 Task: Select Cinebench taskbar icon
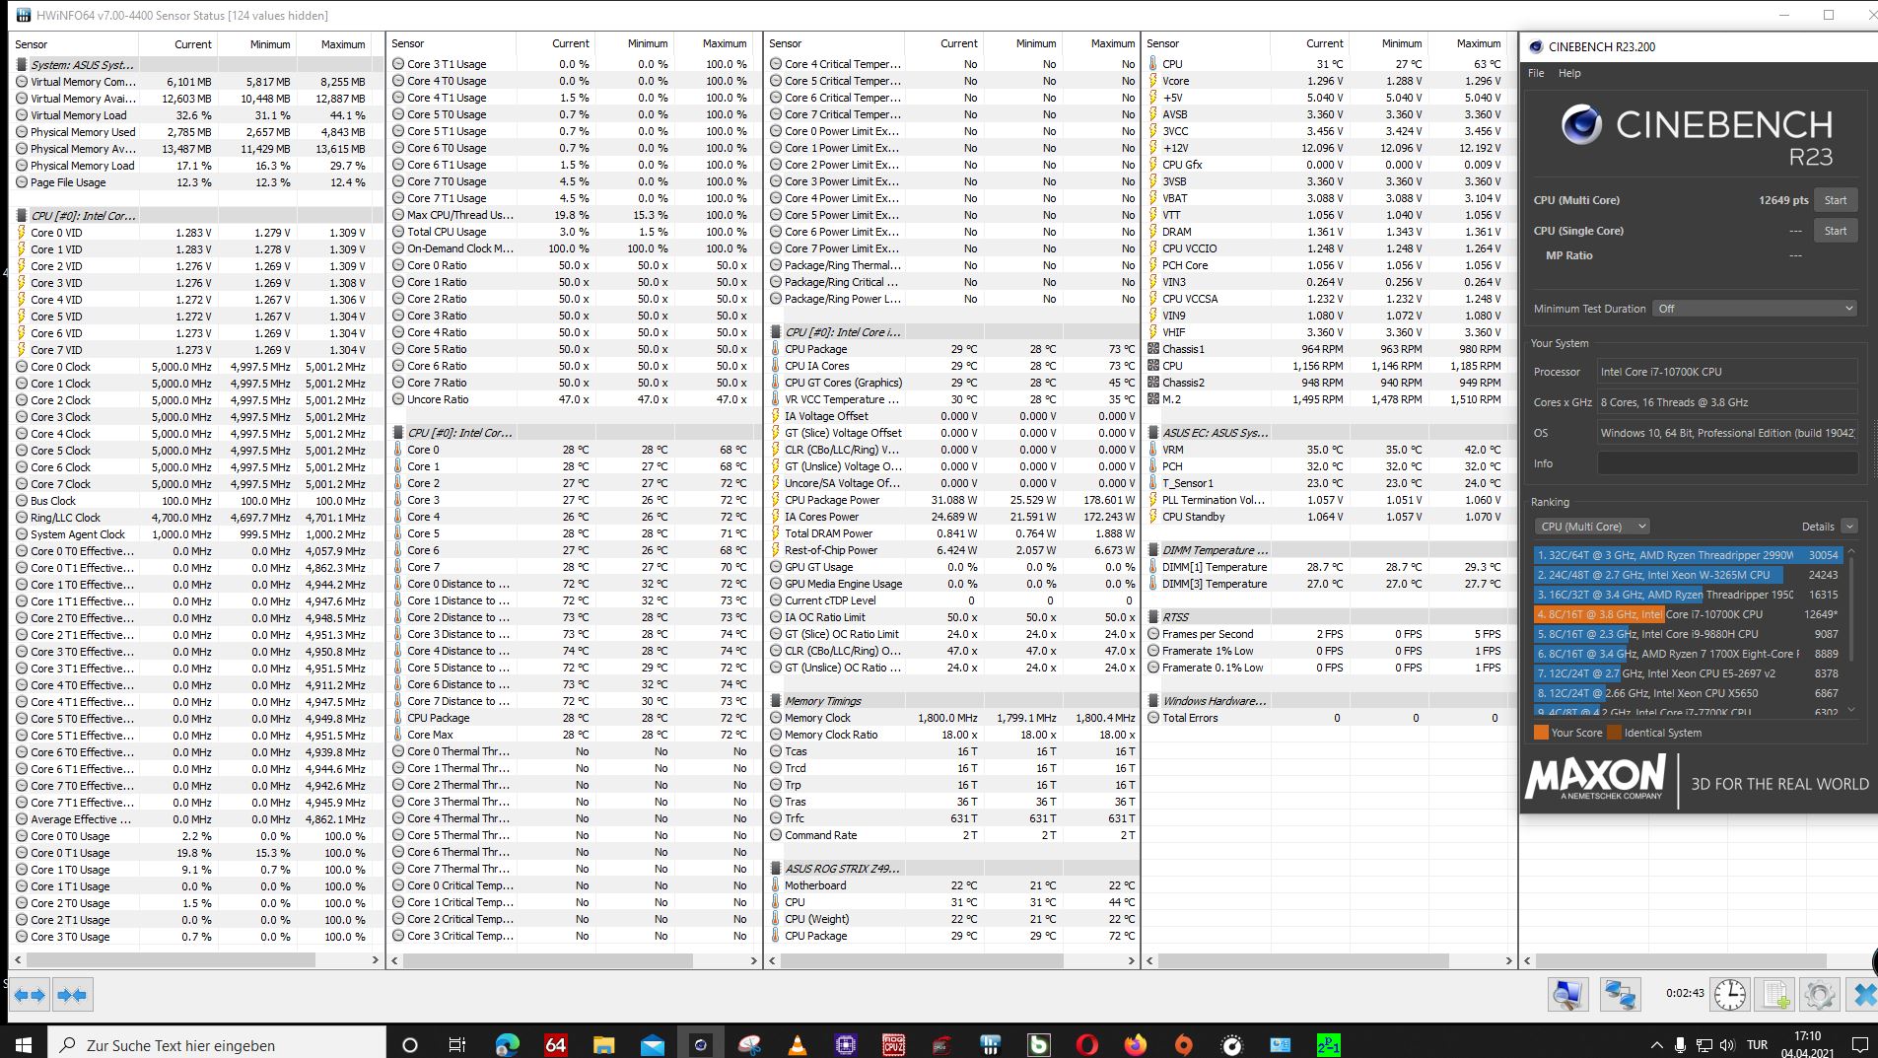[700, 1045]
